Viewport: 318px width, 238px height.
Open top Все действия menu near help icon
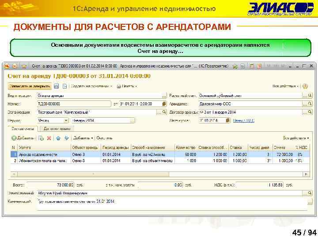point(286,86)
